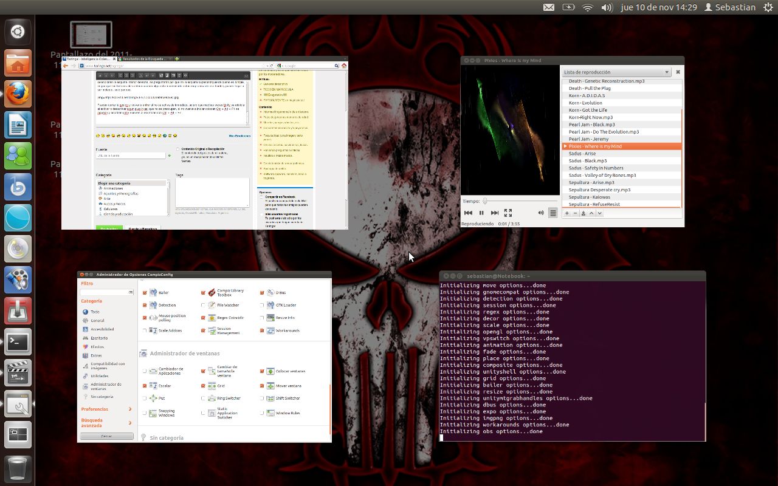
Task: Open the Sebastian user menu in top panel
Action: pyautogui.click(x=729, y=7)
